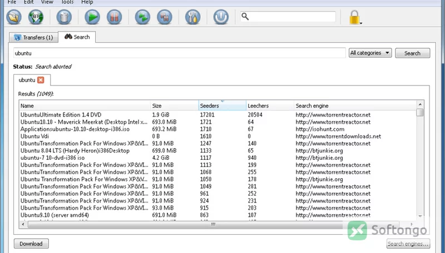Sort results by Seeders column header

[222, 106]
